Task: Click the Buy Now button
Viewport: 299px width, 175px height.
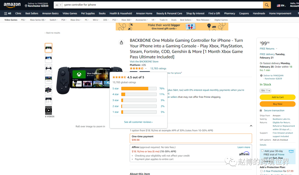Action: point(277,104)
